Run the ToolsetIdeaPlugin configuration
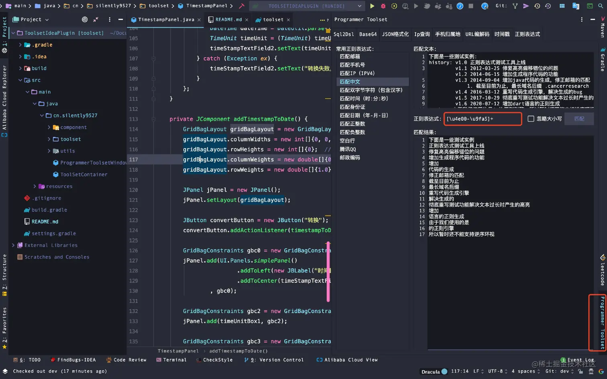607x379 pixels. [372, 6]
